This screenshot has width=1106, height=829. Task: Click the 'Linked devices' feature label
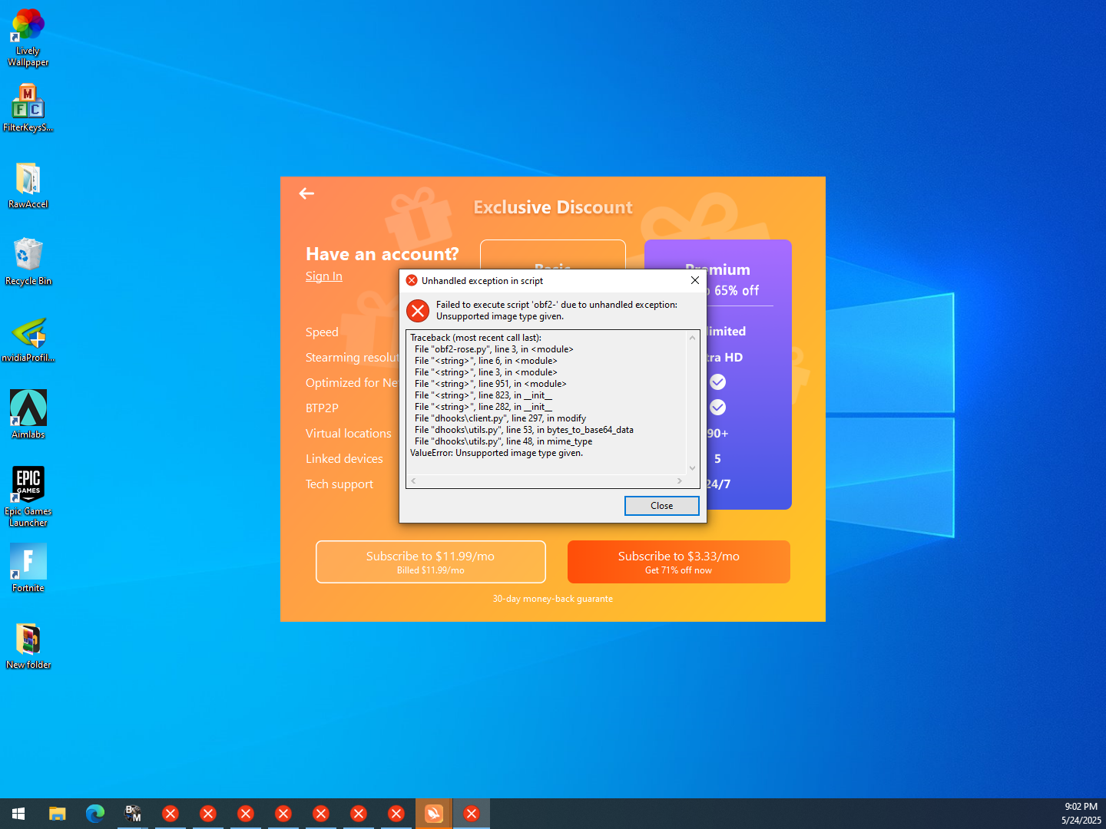[x=344, y=459]
